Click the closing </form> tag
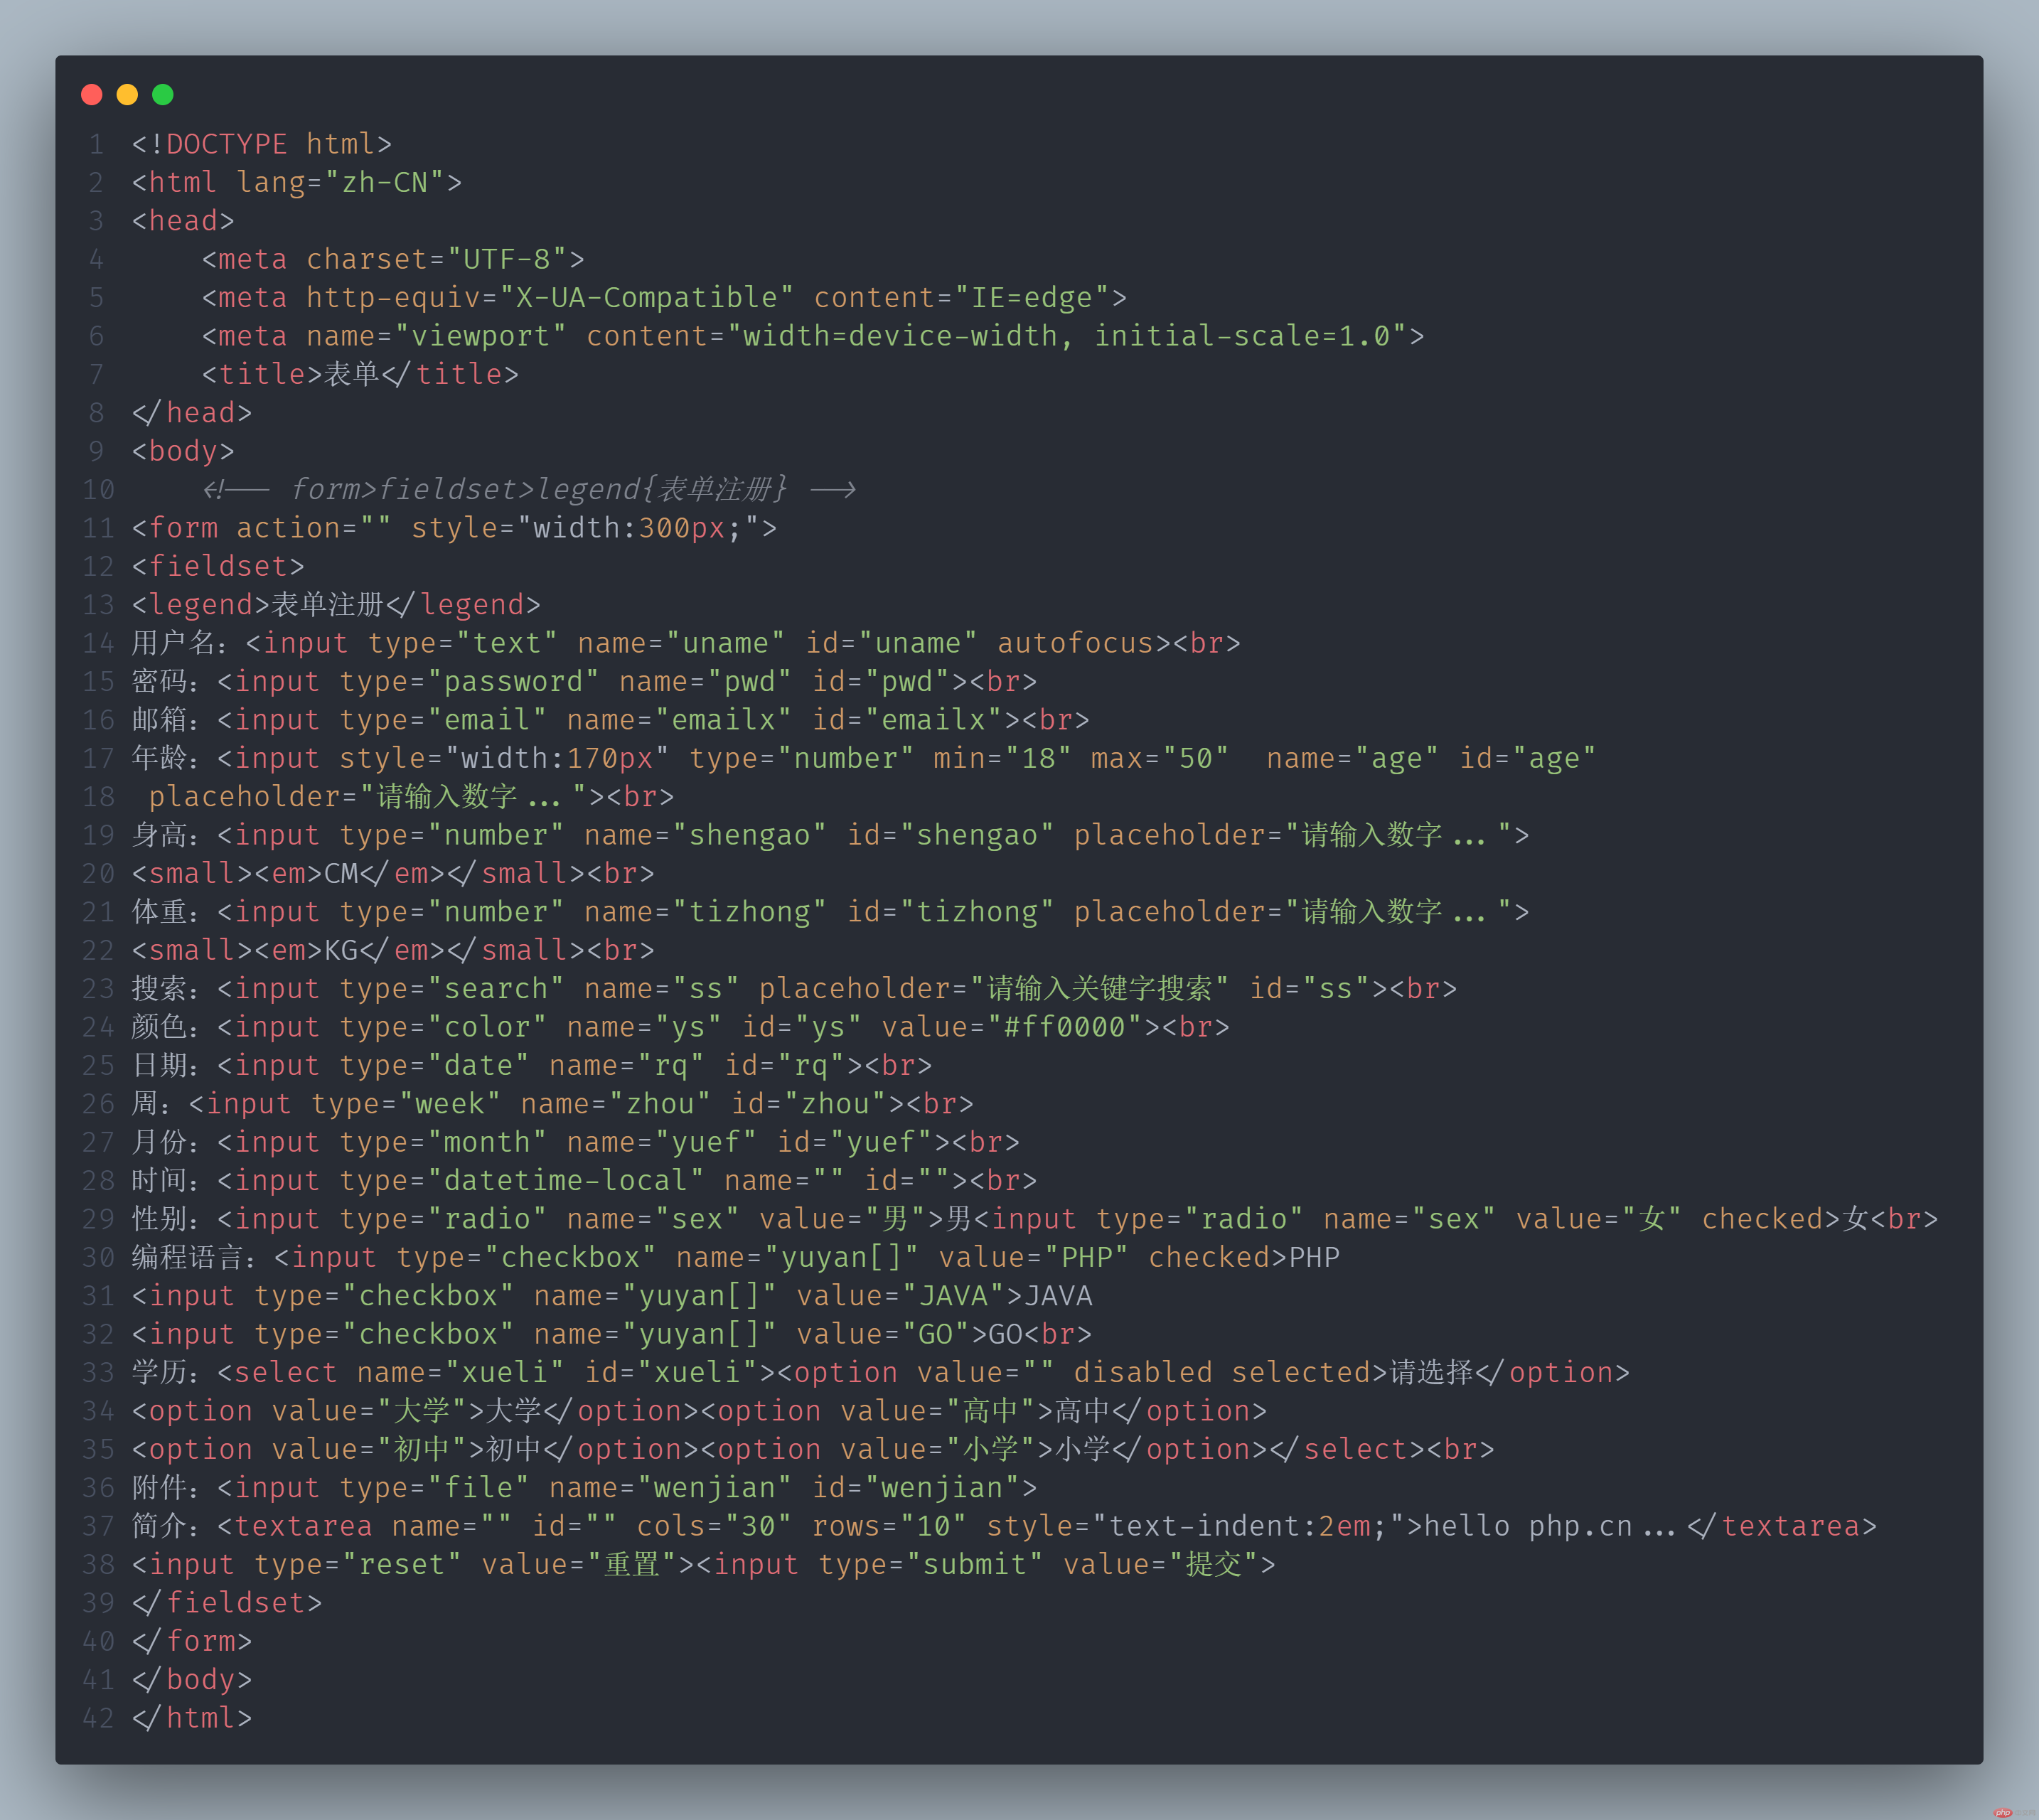The image size is (2039, 1820). tap(192, 1642)
